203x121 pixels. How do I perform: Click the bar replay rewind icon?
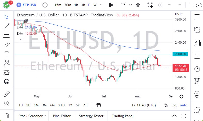coord(160,5)
